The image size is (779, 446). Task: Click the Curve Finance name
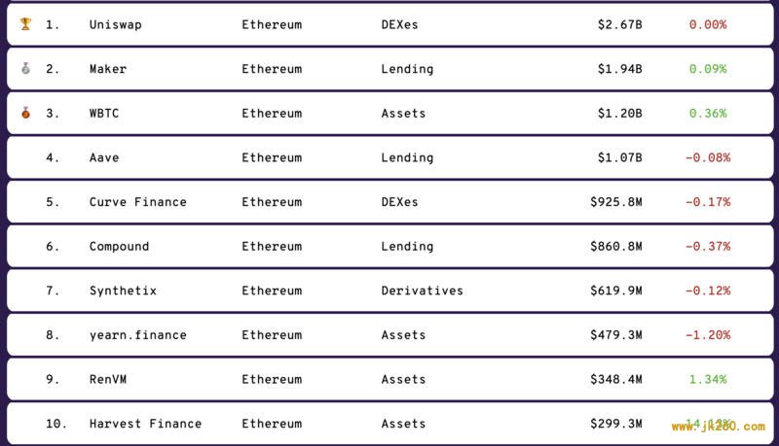tap(138, 202)
